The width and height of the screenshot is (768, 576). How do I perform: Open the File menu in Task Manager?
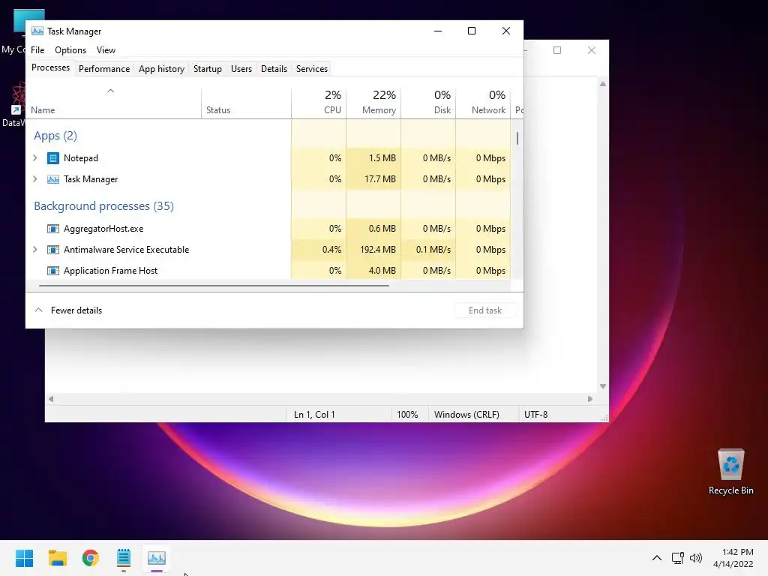coord(37,50)
